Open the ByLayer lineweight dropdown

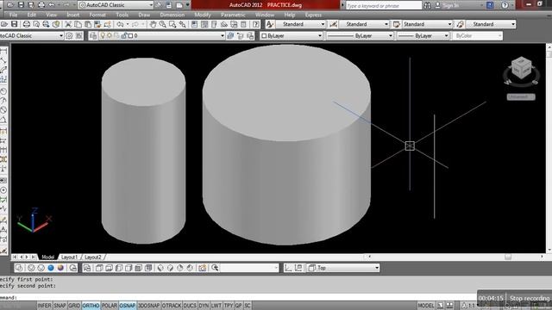(x=423, y=35)
